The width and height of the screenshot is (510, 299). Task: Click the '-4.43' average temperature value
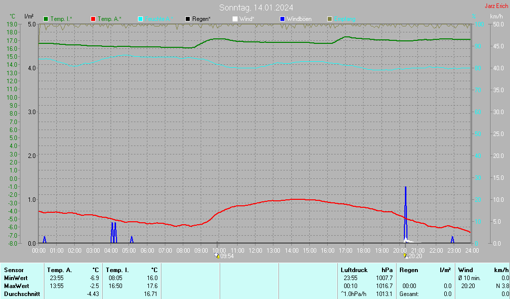click(x=93, y=294)
